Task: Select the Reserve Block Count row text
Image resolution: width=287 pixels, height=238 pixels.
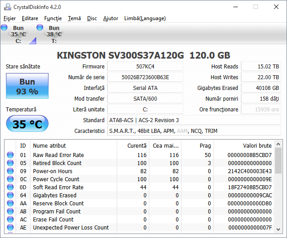Action: (x=58, y=204)
